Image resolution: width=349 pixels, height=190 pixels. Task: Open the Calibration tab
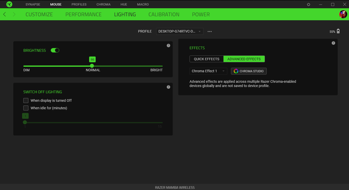[x=164, y=14]
